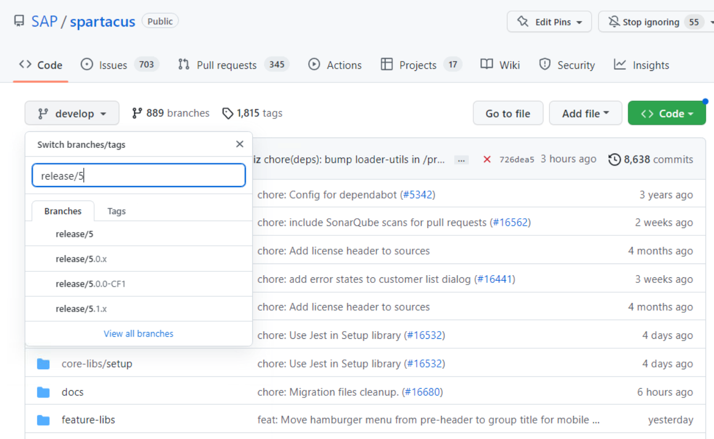Switch to the Tags tab

click(116, 211)
